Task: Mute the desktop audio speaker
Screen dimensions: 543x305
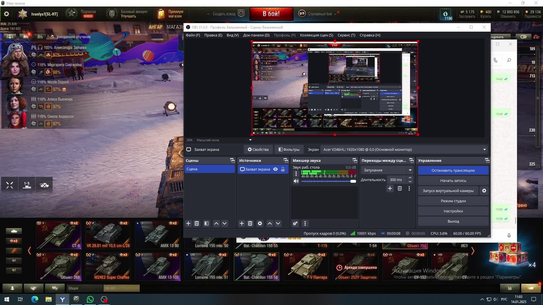Action: coord(296,181)
